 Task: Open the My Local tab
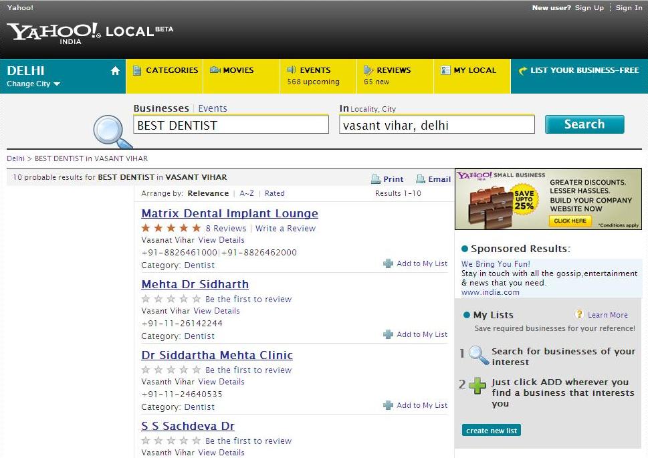(x=472, y=76)
